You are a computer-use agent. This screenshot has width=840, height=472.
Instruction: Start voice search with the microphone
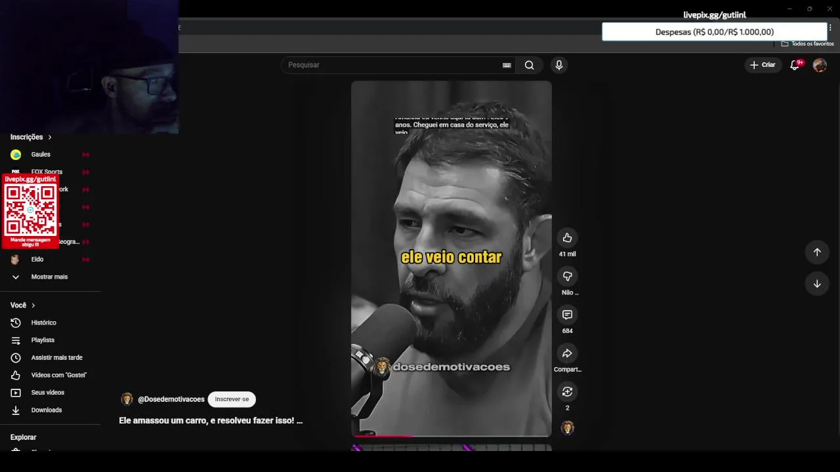(x=558, y=65)
